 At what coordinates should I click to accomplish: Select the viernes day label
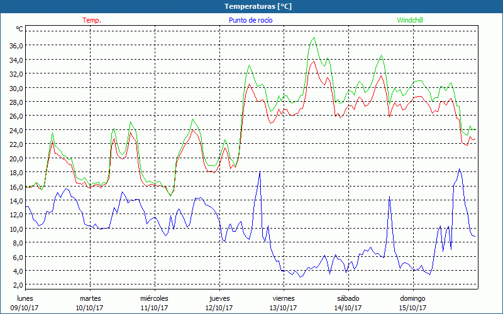coord(283,298)
